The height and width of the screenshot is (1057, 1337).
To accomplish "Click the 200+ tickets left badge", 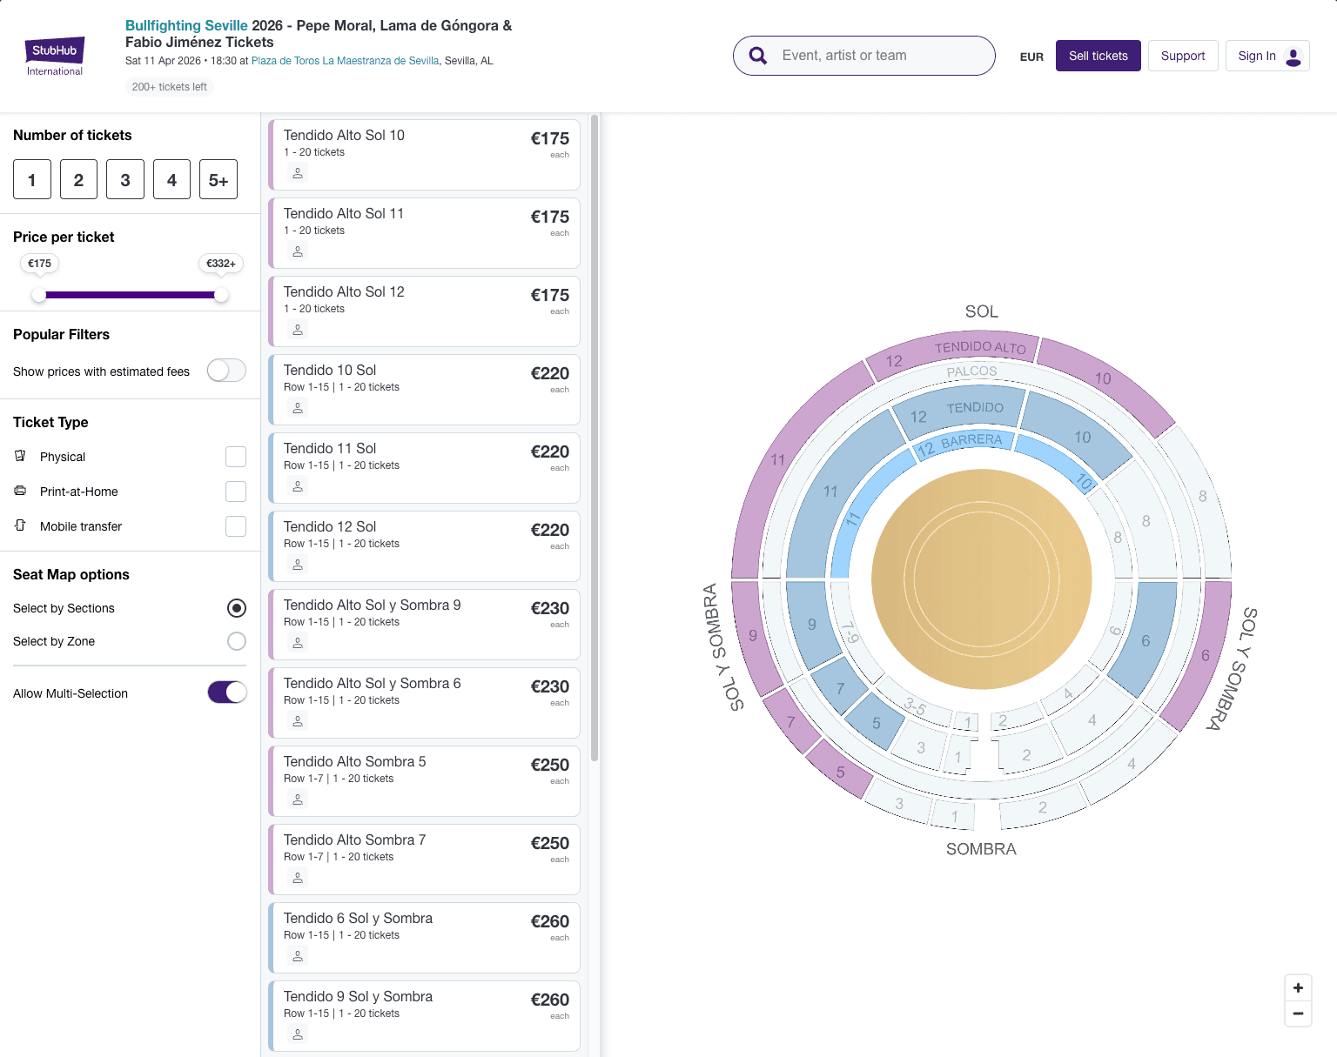I will pyautogui.click(x=170, y=87).
